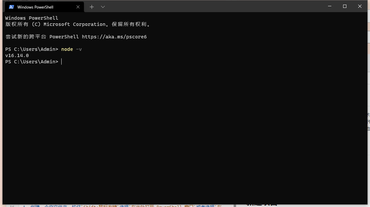This screenshot has height=207, width=370.
Task: Open a new tab with the plus button
Action: click(x=92, y=7)
